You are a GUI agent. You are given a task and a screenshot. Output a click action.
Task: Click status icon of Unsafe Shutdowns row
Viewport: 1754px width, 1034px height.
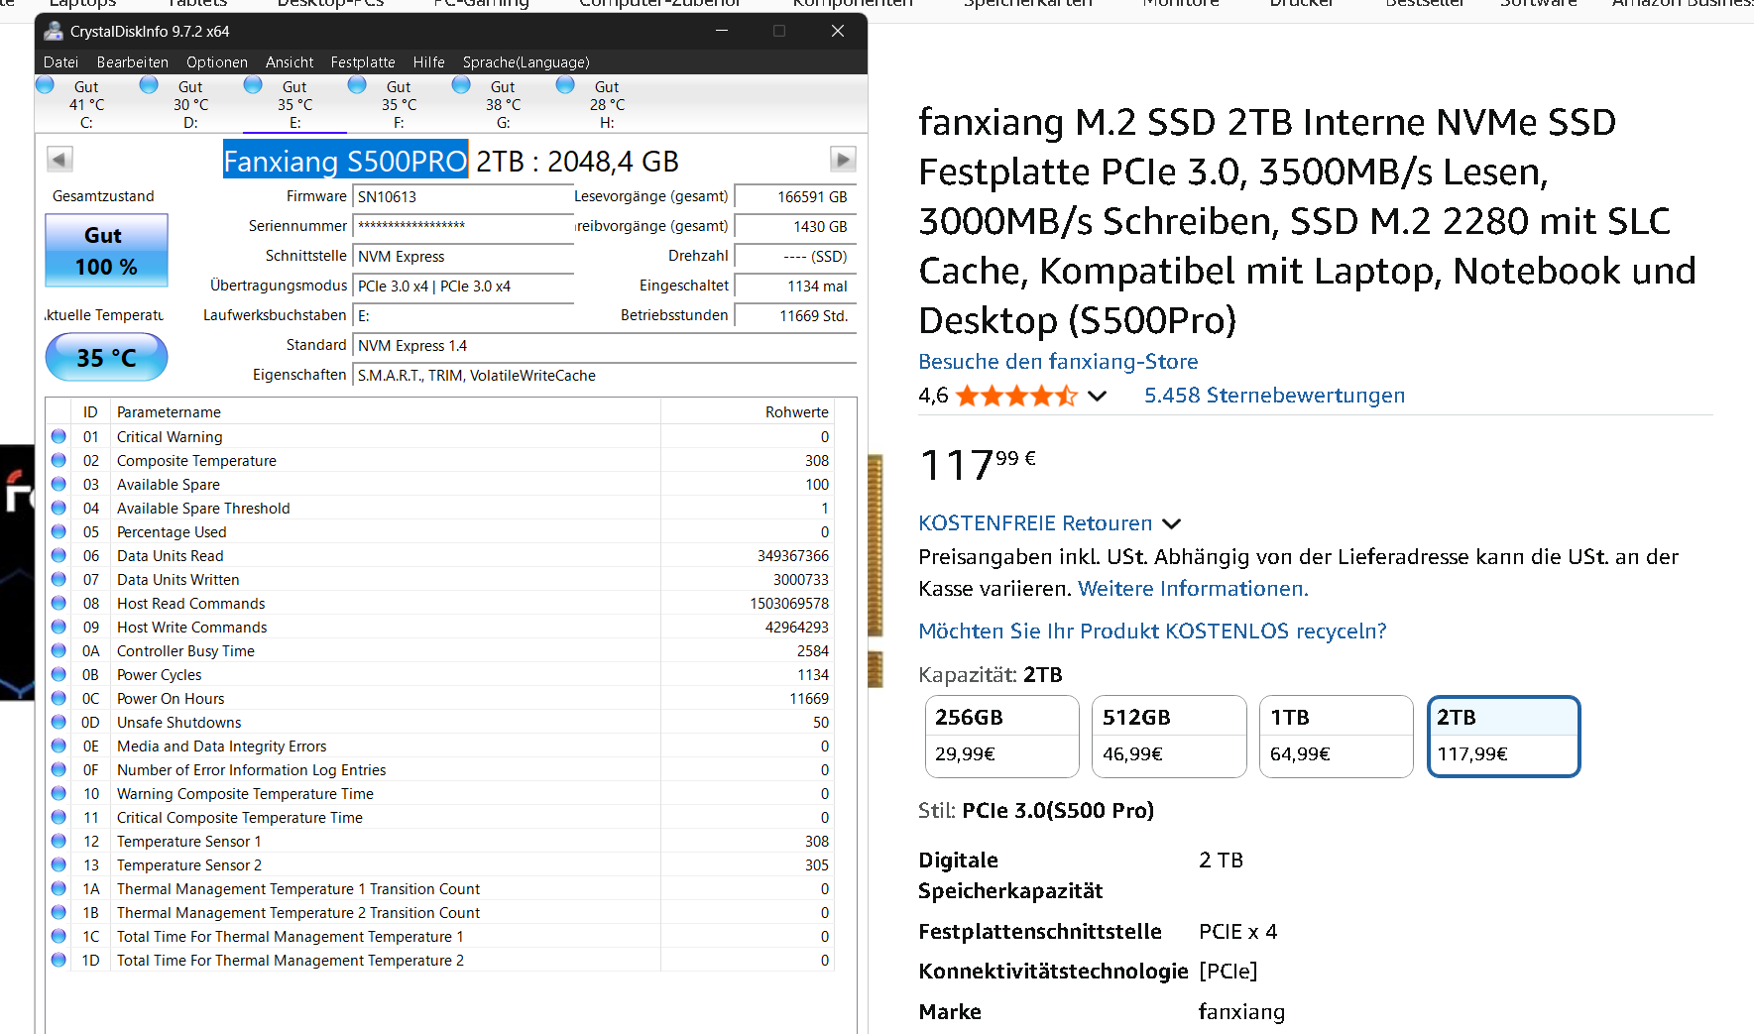[x=58, y=722]
